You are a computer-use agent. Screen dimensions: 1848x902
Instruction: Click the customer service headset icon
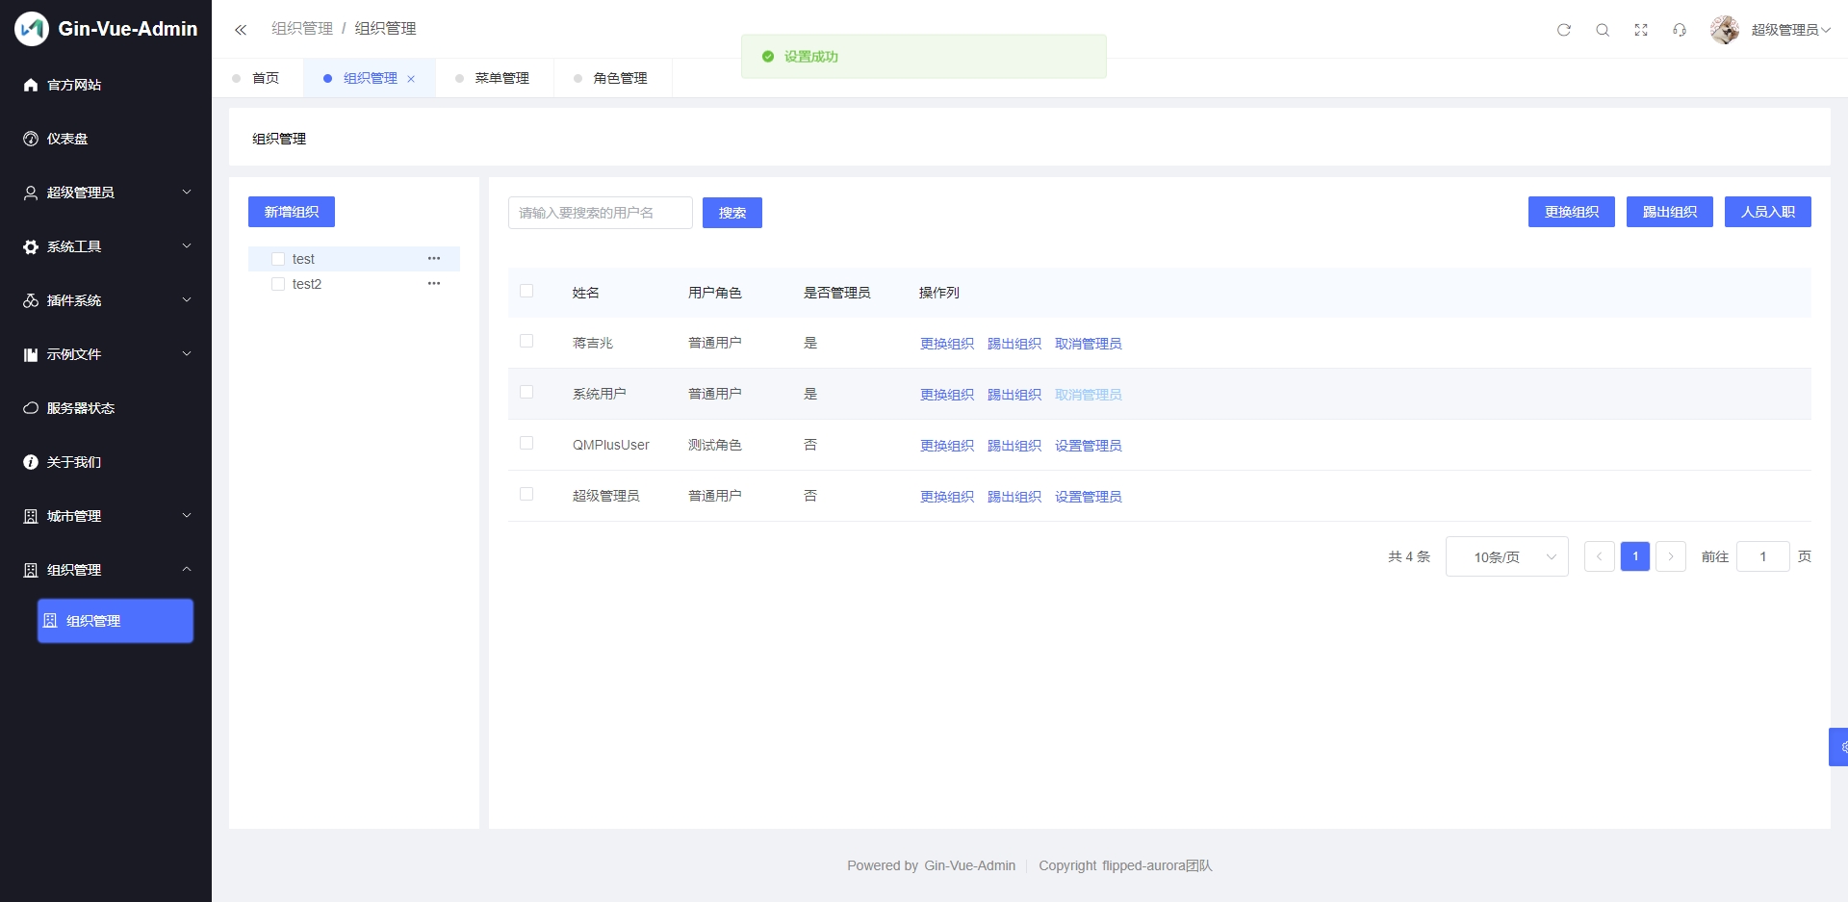(x=1680, y=30)
